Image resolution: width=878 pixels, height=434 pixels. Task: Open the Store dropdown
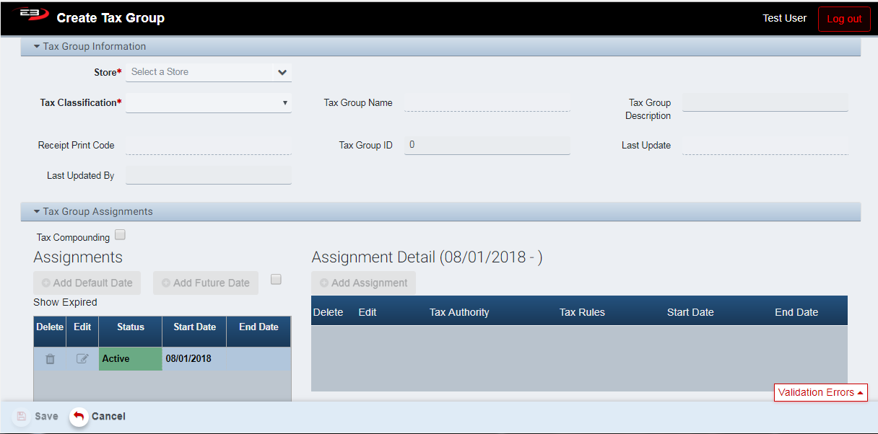click(x=209, y=72)
